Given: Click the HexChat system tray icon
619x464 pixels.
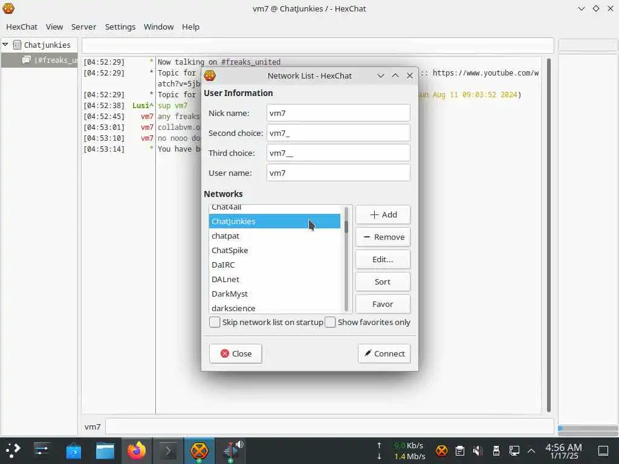Looking at the screenshot, I should [x=441, y=451].
